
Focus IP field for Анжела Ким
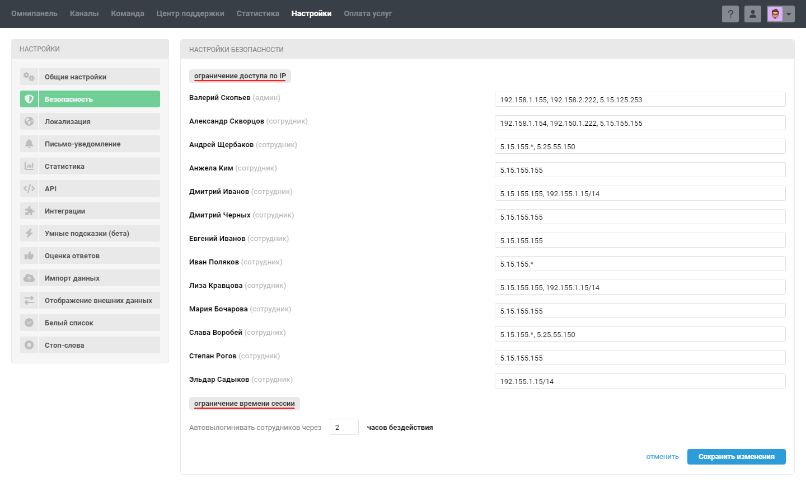click(640, 170)
